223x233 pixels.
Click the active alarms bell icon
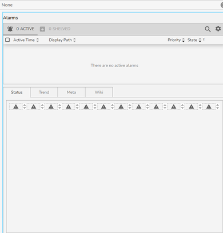pos(10,29)
